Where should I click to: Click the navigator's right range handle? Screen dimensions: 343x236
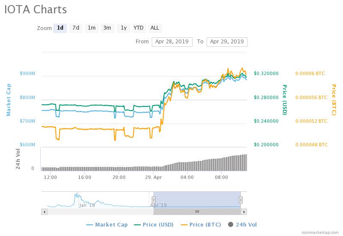pos(241,200)
